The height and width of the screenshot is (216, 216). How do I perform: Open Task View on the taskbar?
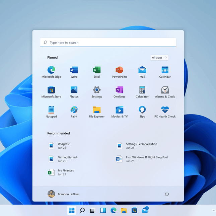point(92,210)
